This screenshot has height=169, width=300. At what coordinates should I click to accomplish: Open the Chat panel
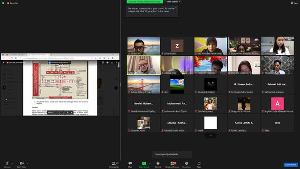(x=130, y=164)
